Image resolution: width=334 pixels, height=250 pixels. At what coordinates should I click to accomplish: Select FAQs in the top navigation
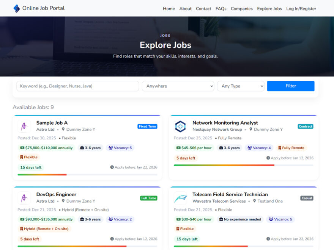click(x=221, y=8)
